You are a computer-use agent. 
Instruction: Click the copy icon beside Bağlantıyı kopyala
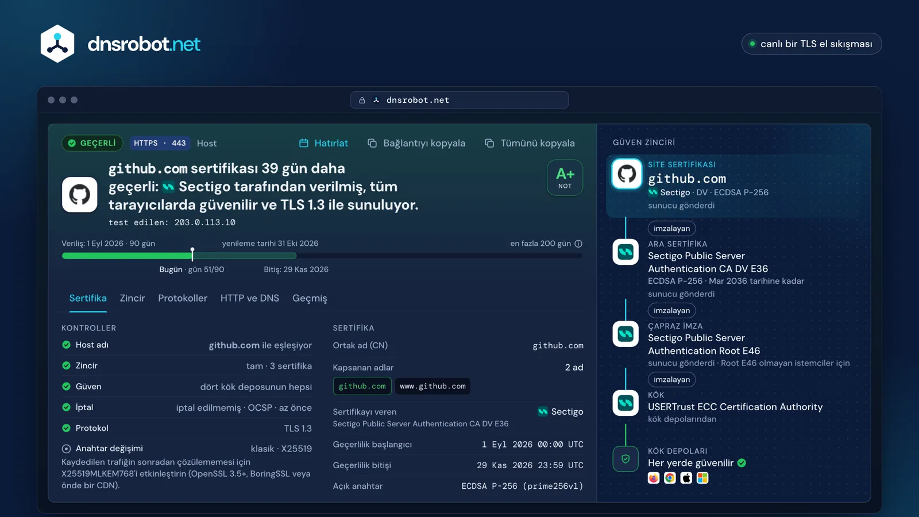(372, 143)
